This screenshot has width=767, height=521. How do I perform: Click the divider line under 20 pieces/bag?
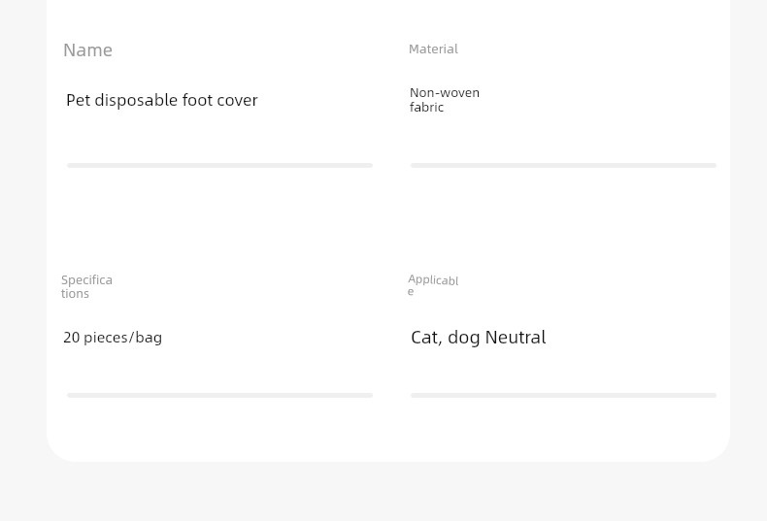coord(220,395)
